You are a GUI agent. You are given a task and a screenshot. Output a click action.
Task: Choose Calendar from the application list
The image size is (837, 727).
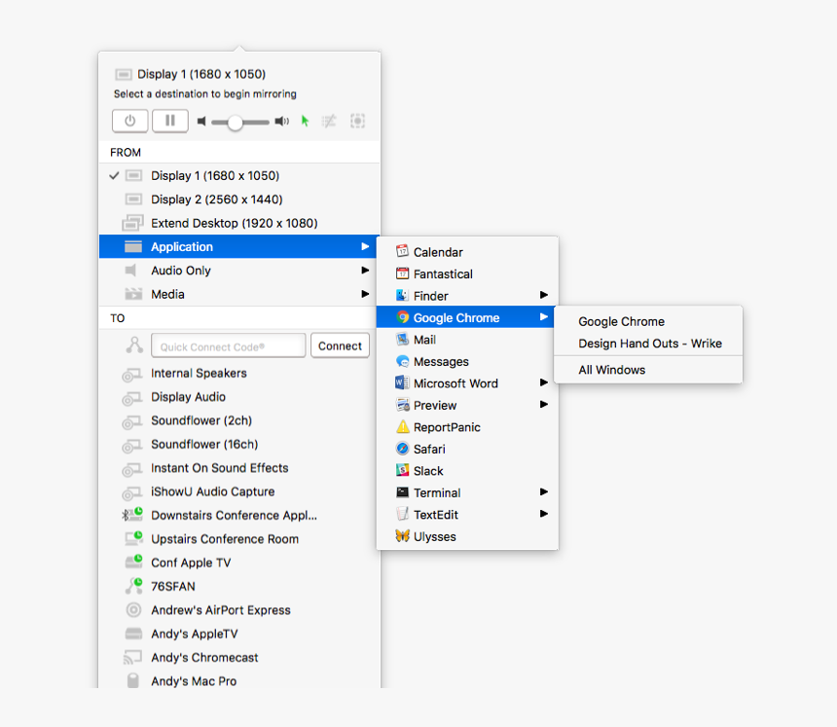[x=467, y=252]
